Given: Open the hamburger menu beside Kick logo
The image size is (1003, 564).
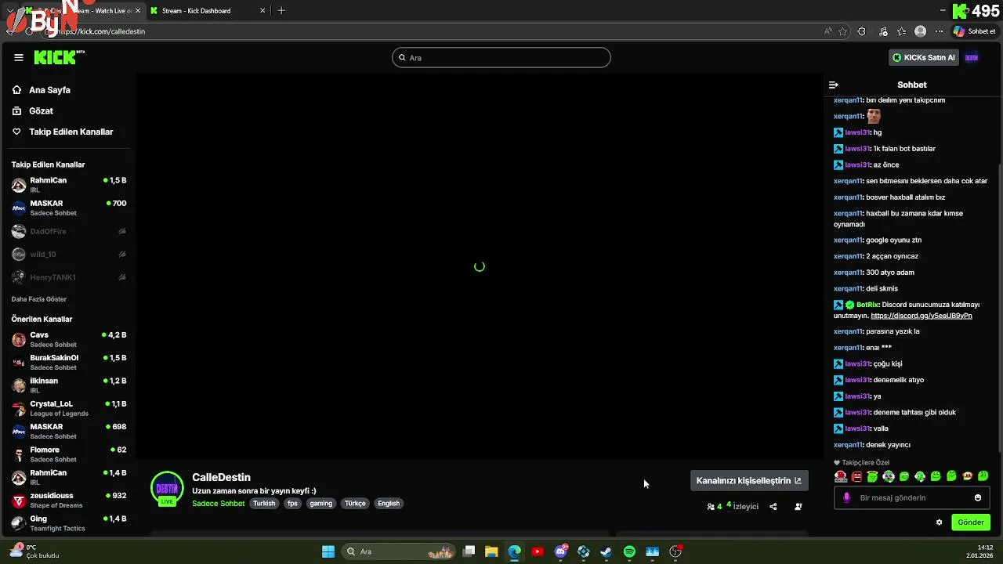Looking at the screenshot, I should (19, 57).
